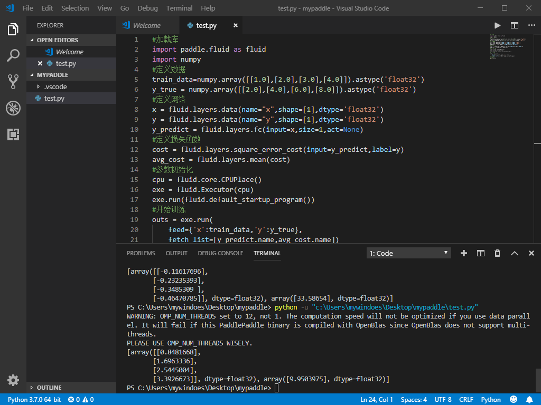Select Python 3.7.0 64-bit interpreter status
Image resolution: width=541 pixels, height=405 pixels.
pyautogui.click(x=34, y=400)
